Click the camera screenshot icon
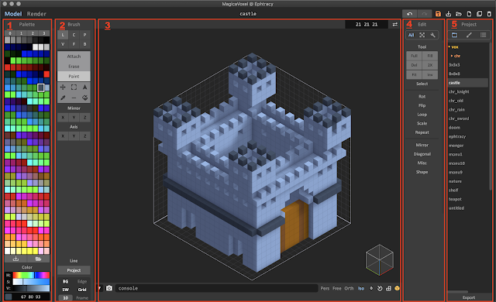This screenshot has height=302, width=496. coord(109,288)
